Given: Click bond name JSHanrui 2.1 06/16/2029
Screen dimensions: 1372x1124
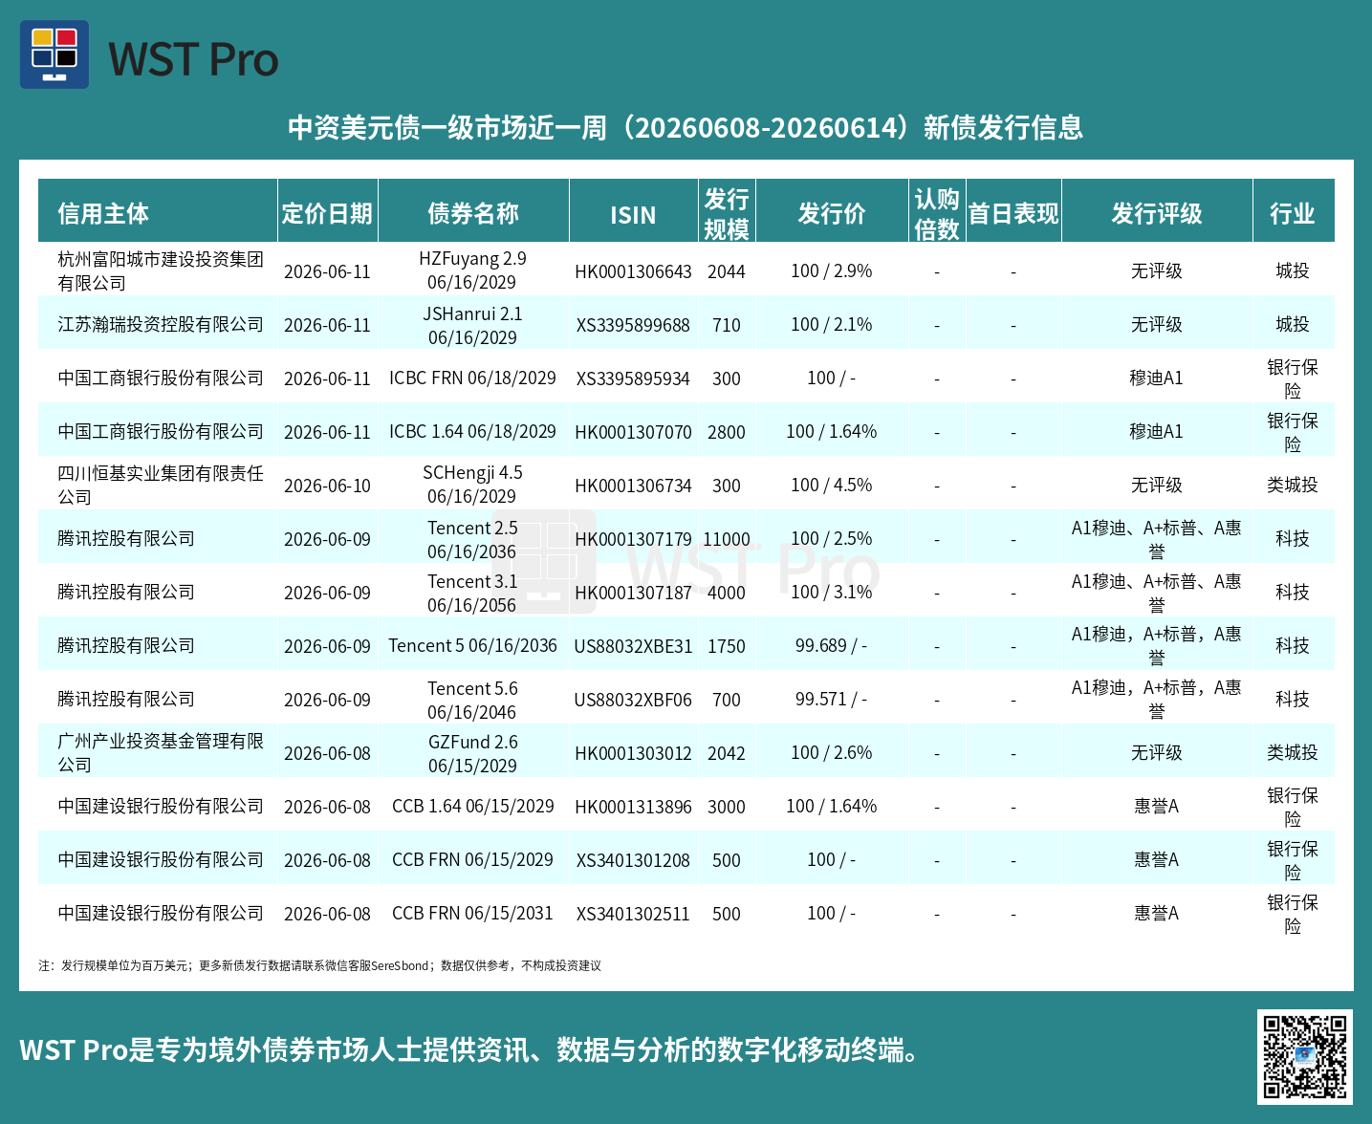Looking at the screenshot, I should tap(472, 326).
